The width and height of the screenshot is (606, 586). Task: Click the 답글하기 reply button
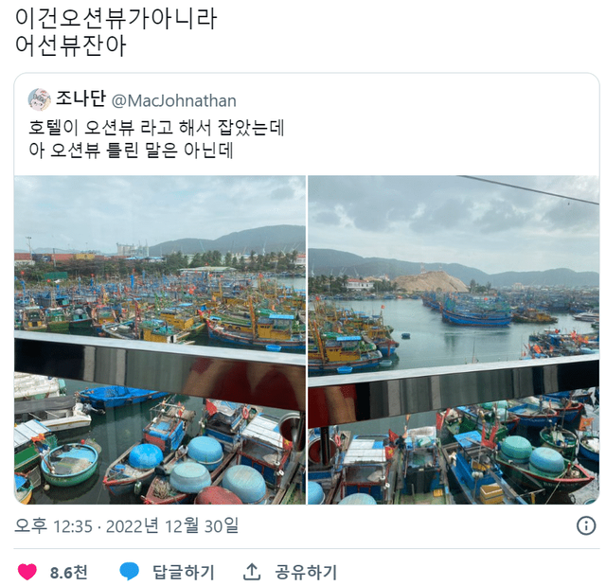[183, 572]
